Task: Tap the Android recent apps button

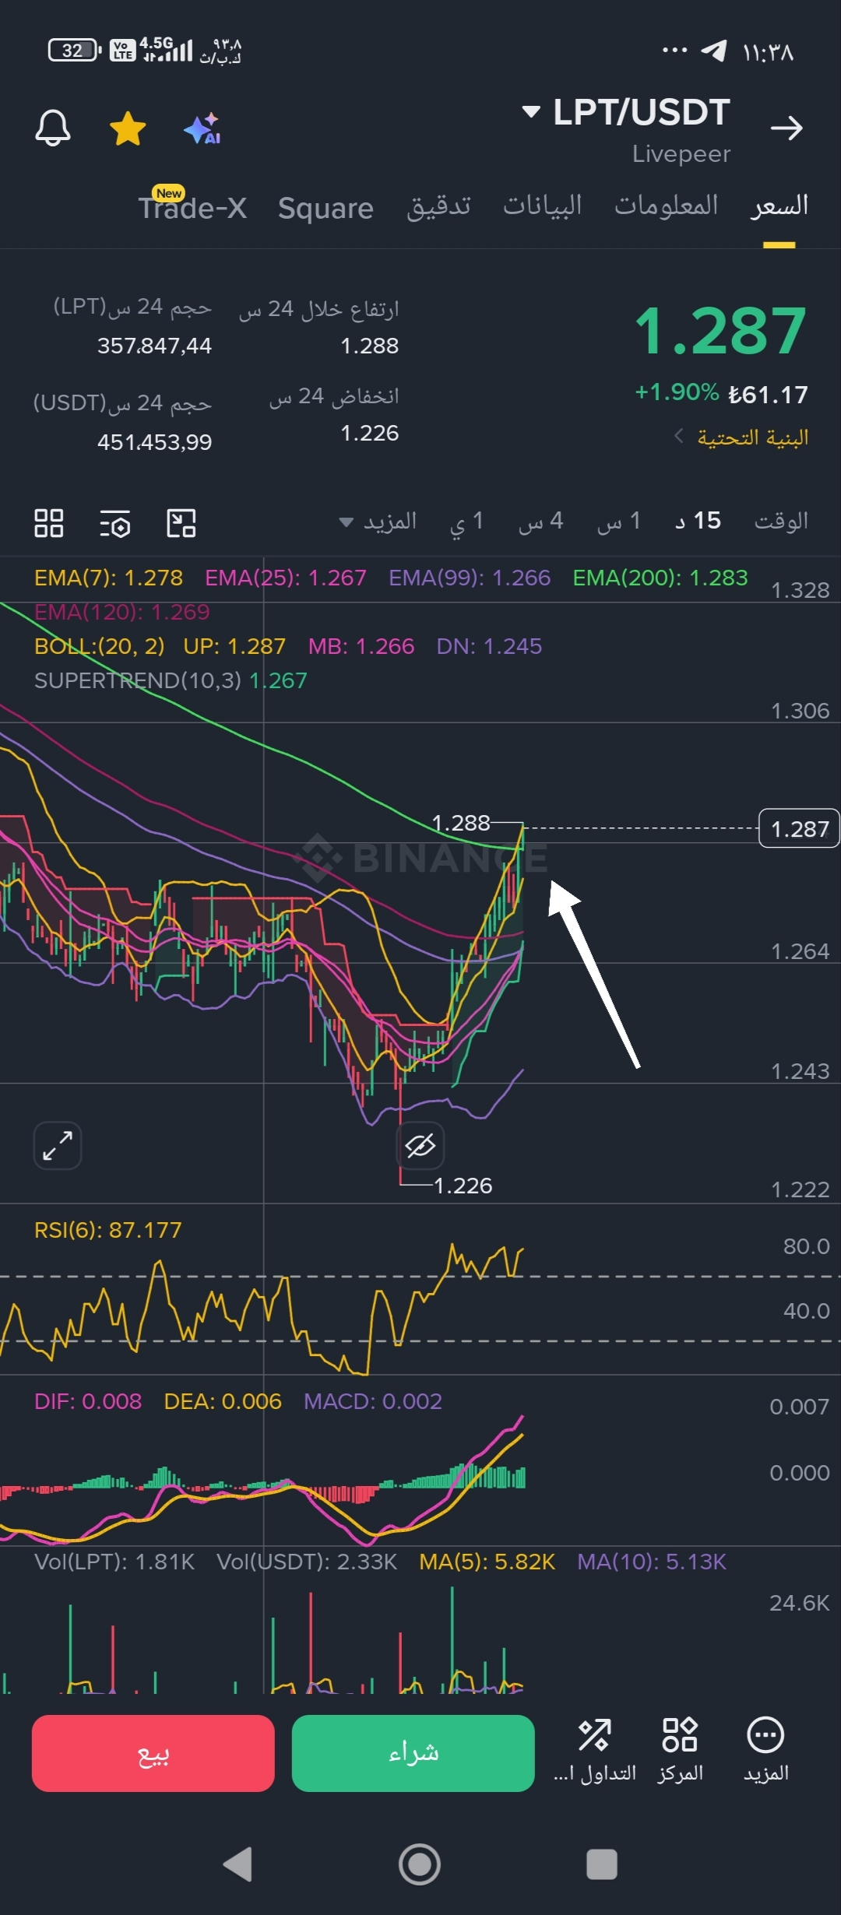Action: 602,1864
